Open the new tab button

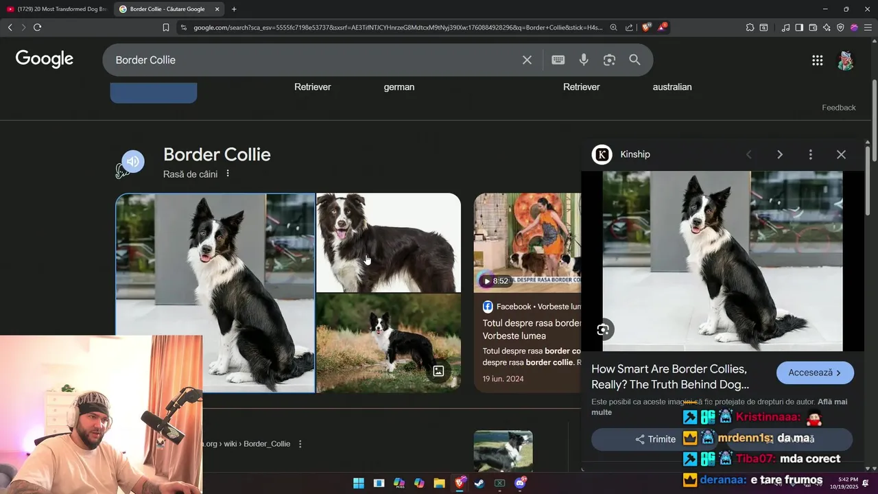234,9
